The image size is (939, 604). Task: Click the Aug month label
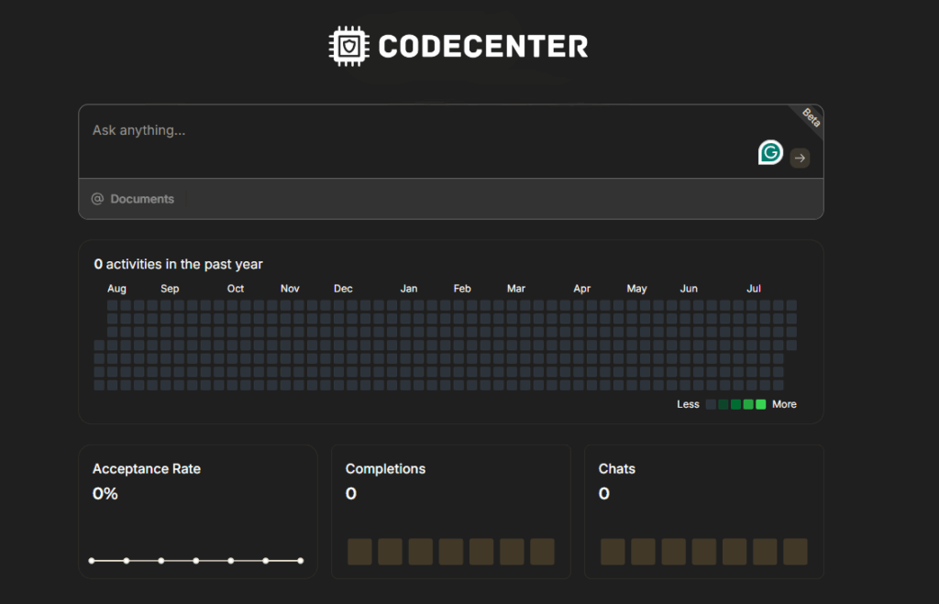tap(116, 289)
